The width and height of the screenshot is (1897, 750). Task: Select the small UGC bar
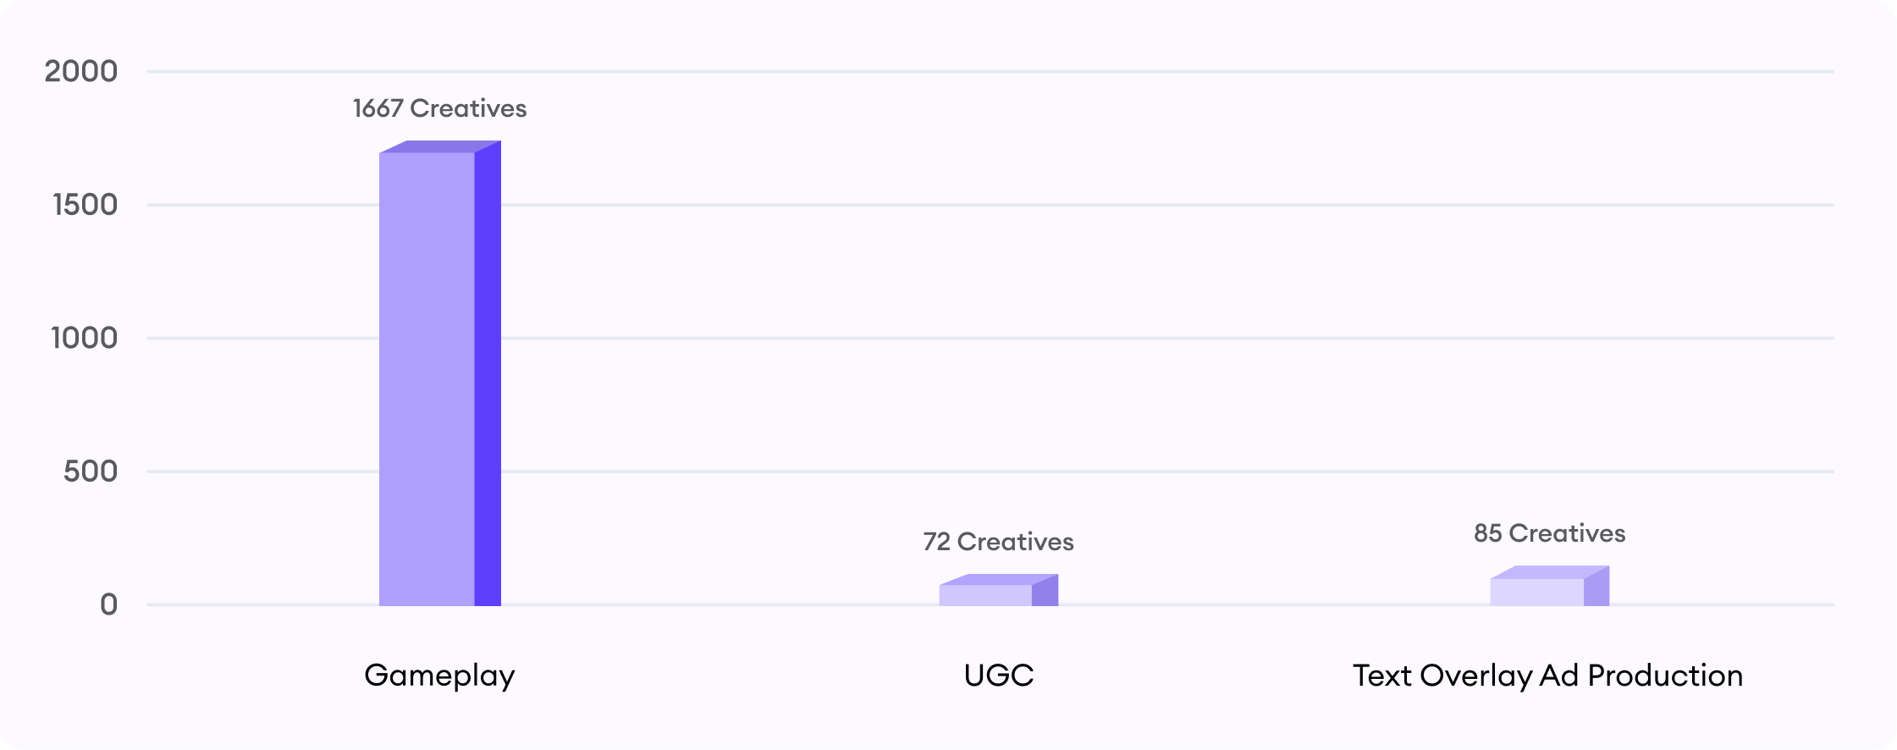click(x=998, y=590)
